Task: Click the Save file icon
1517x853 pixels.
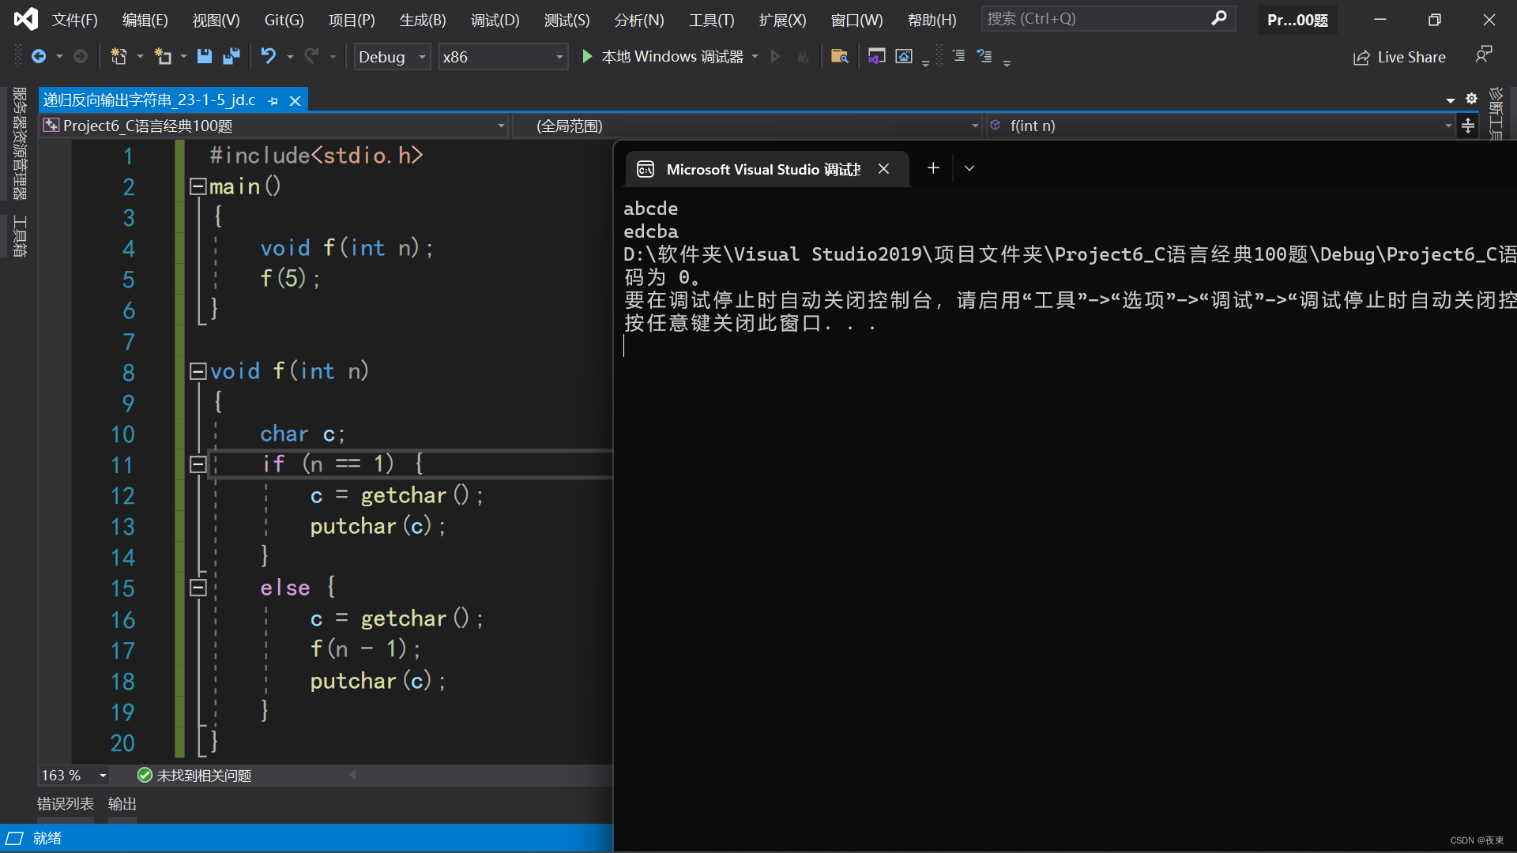Action: tap(205, 56)
